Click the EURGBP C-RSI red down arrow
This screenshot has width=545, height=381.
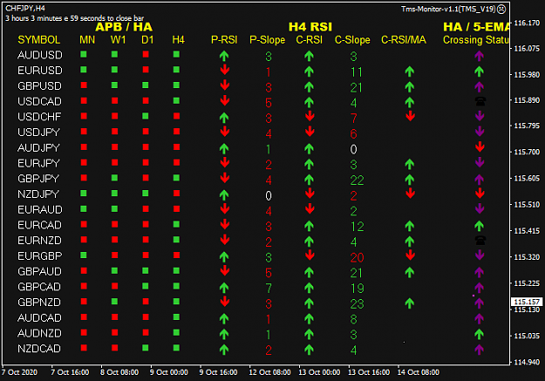coord(310,255)
